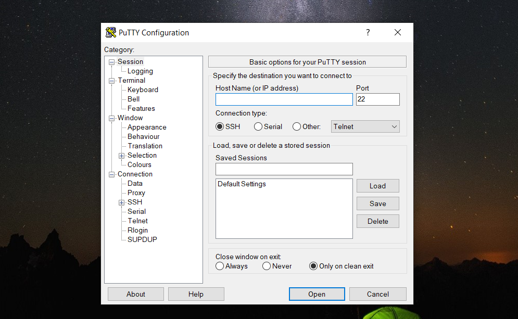
Task: Collapse the Window tree node
Action: click(111, 118)
